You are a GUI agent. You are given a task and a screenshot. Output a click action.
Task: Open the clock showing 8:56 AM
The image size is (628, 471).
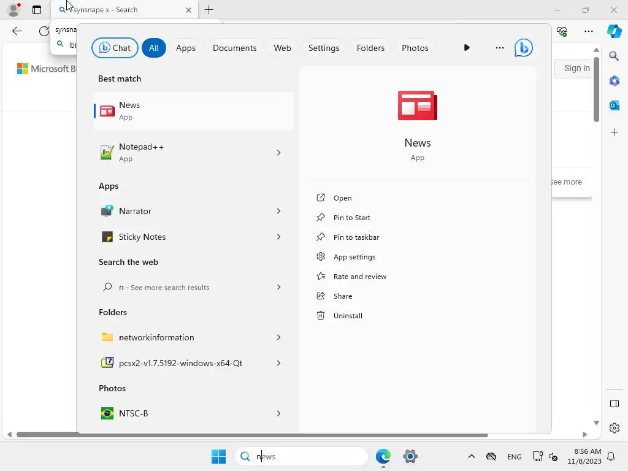coord(584,456)
